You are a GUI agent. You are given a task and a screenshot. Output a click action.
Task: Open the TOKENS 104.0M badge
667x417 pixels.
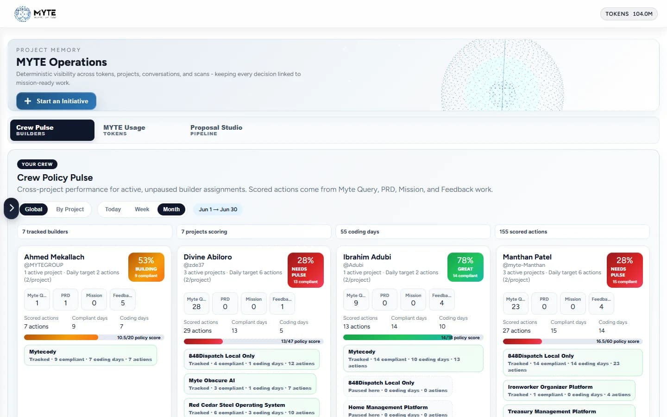(x=629, y=14)
